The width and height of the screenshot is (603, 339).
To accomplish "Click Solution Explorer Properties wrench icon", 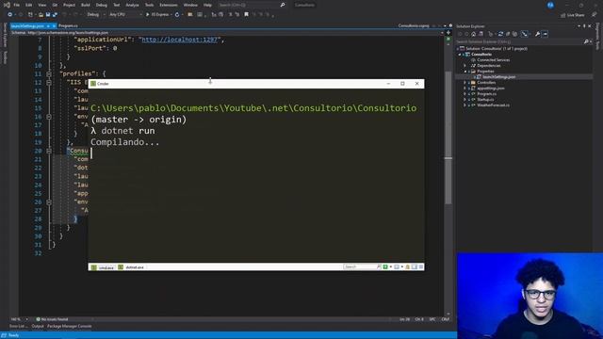I will click(538, 34).
